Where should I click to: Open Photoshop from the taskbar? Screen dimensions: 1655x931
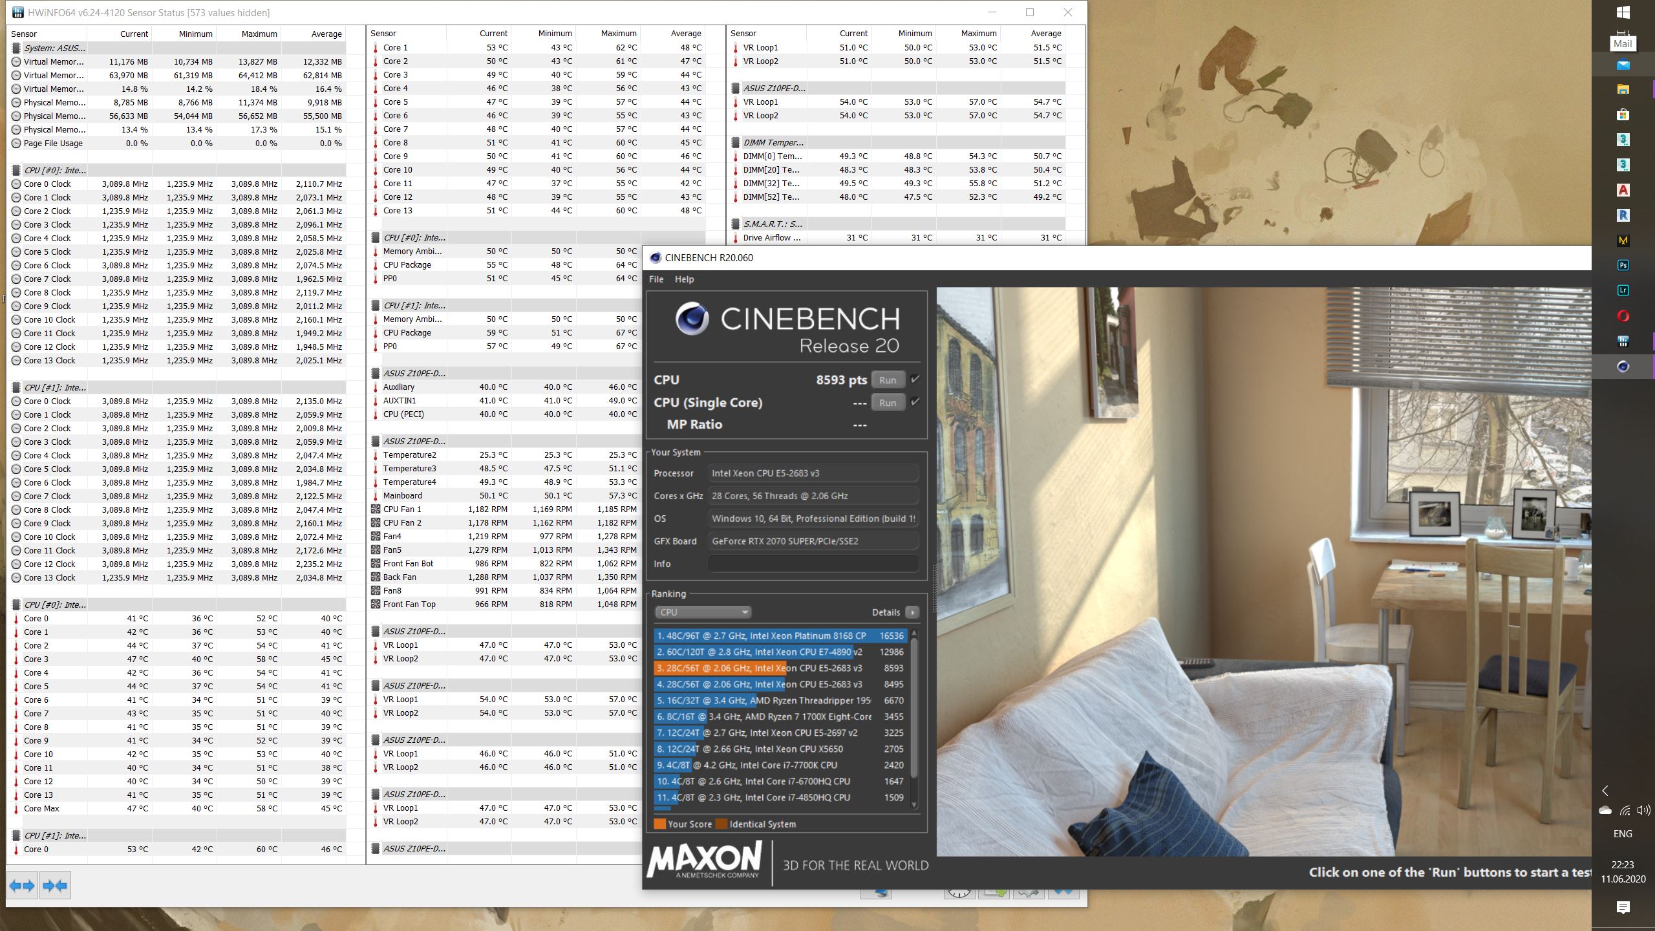click(1623, 265)
